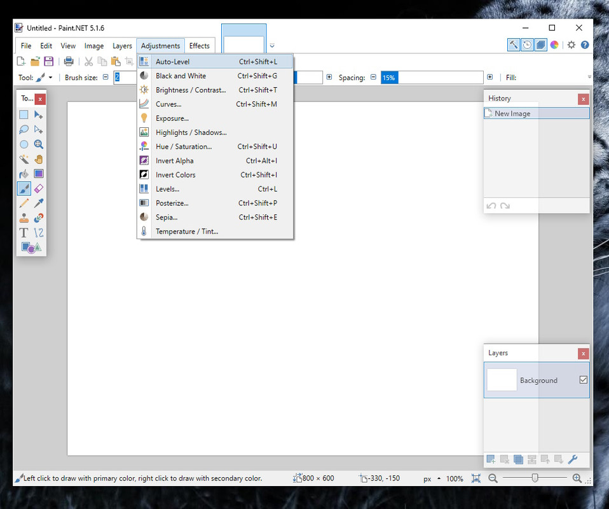Select the Paint Bucket tool
This screenshot has width=609, height=509.
coord(24,174)
